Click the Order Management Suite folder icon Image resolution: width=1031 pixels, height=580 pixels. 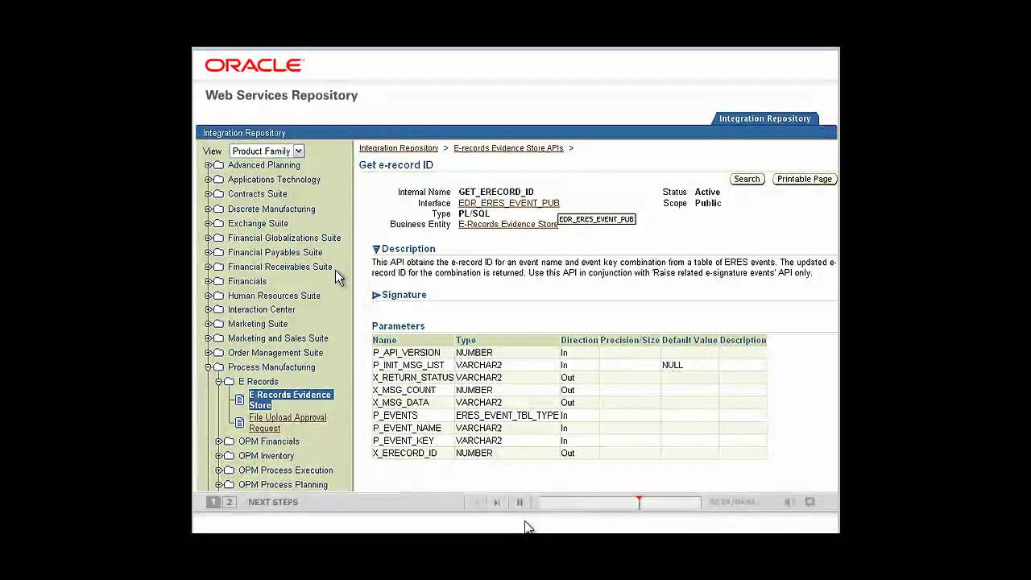click(218, 353)
